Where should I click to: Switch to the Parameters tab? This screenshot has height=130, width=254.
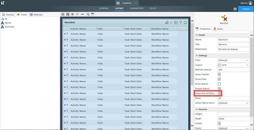tap(136, 8)
